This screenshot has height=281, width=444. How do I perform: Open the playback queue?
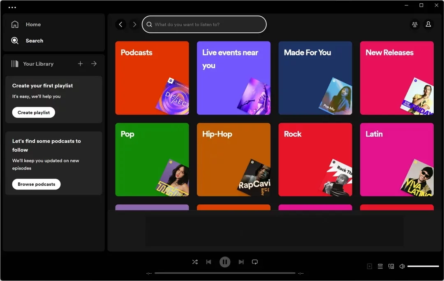point(380,266)
